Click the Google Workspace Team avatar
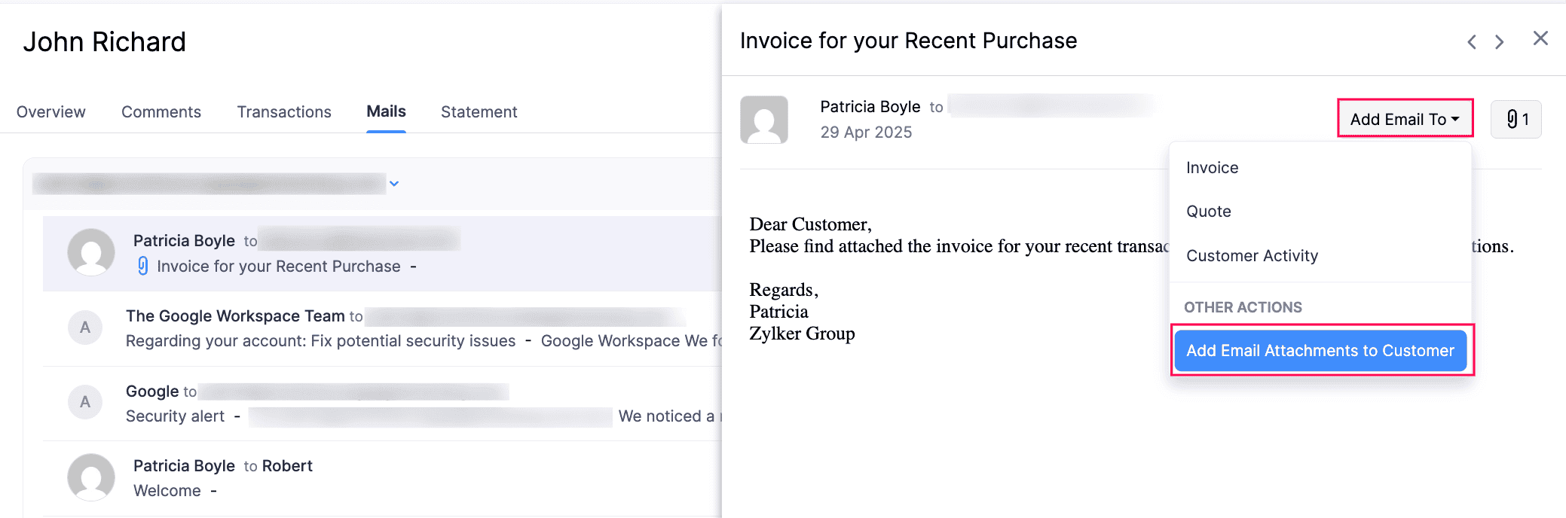The width and height of the screenshot is (1566, 518). [84, 328]
